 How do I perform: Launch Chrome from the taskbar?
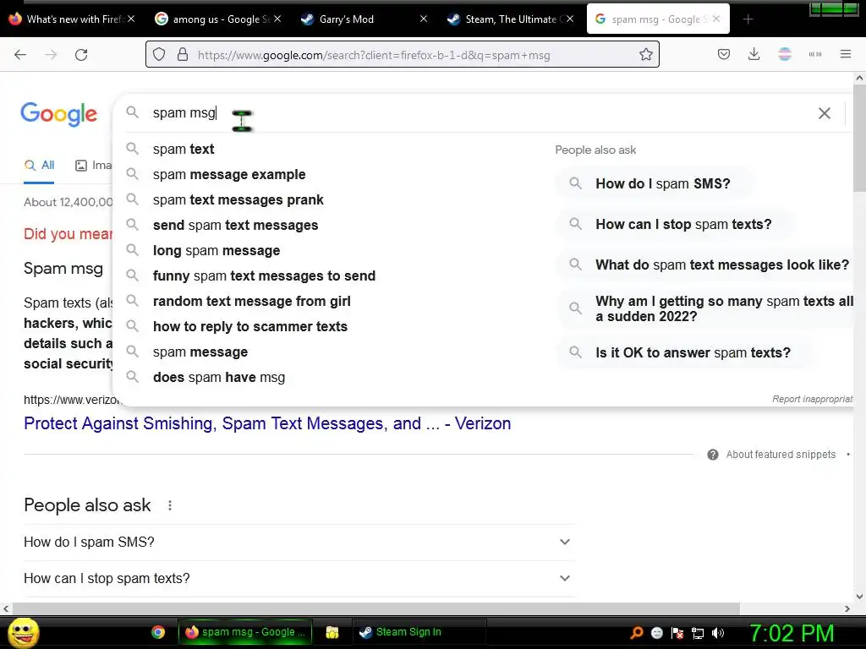(x=158, y=632)
